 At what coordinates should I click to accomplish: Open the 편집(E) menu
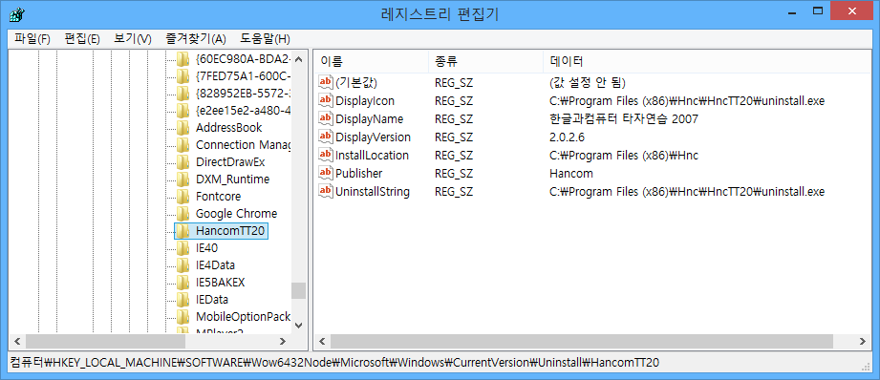tap(82, 39)
